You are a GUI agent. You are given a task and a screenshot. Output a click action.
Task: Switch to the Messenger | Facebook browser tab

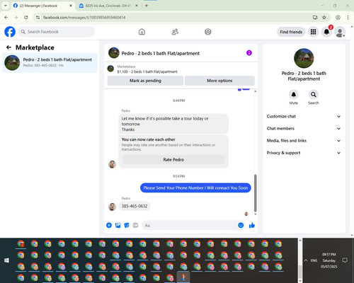point(42,6)
